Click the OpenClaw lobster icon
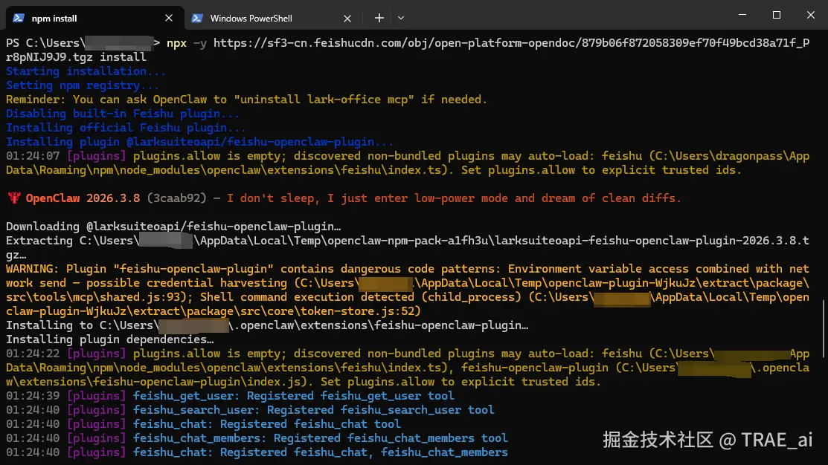This screenshot has width=828, height=465. pyautogui.click(x=14, y=198)
